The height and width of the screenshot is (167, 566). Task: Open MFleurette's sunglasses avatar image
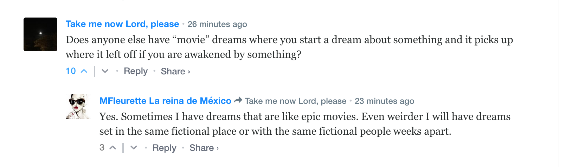click(78, 107)
